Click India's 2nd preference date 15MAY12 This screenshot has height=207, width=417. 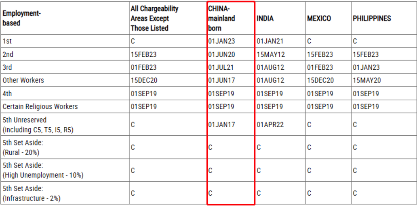tap(271, 54)
